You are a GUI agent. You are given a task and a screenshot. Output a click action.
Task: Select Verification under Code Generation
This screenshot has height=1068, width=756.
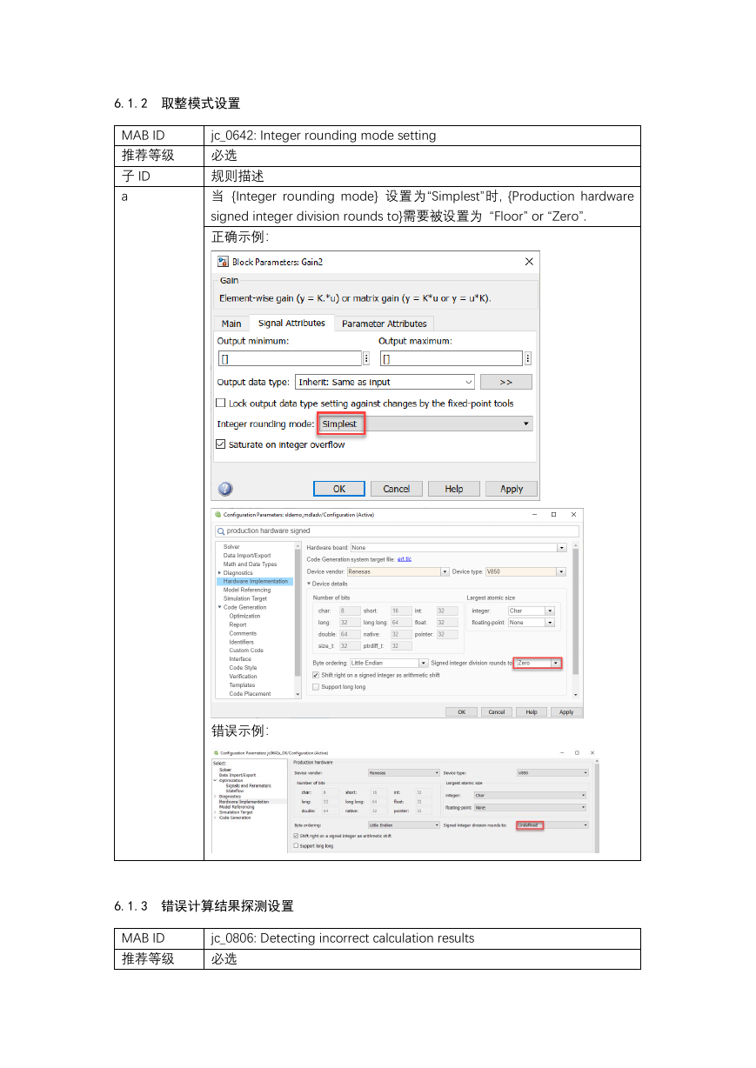click(x=243, y=677)
